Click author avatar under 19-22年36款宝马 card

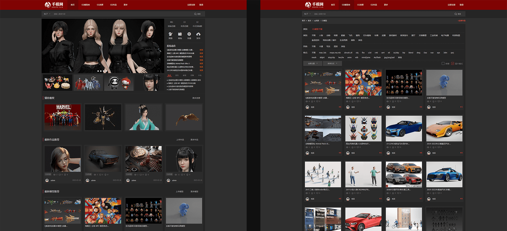[x=388, y=153]
